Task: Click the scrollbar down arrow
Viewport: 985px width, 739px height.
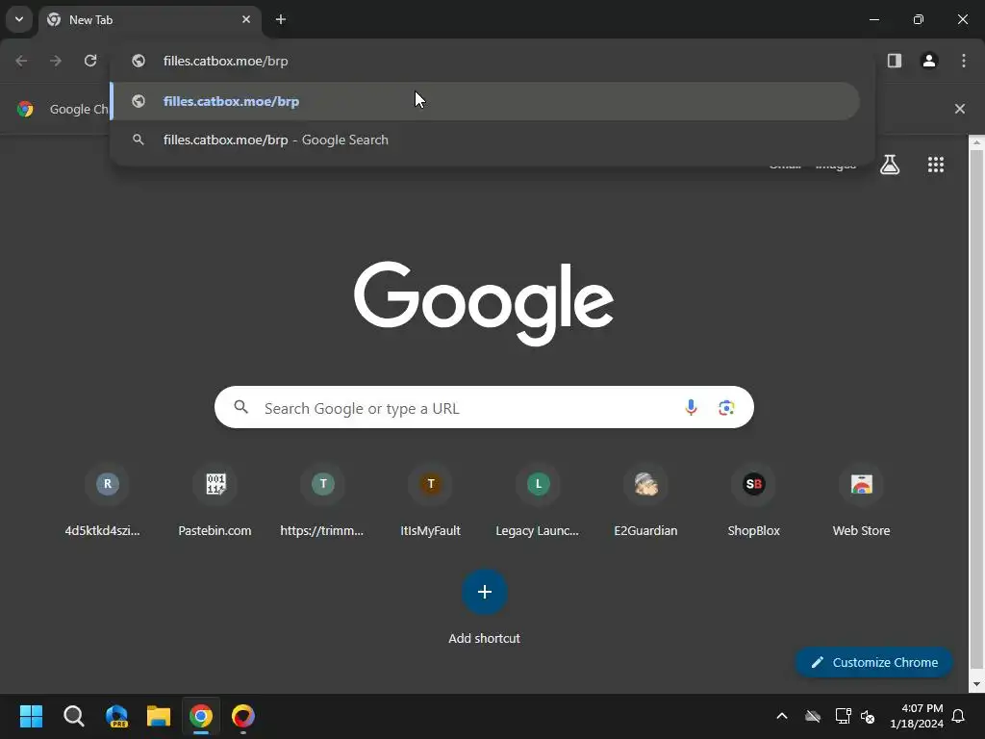Action: click(976, 684)
